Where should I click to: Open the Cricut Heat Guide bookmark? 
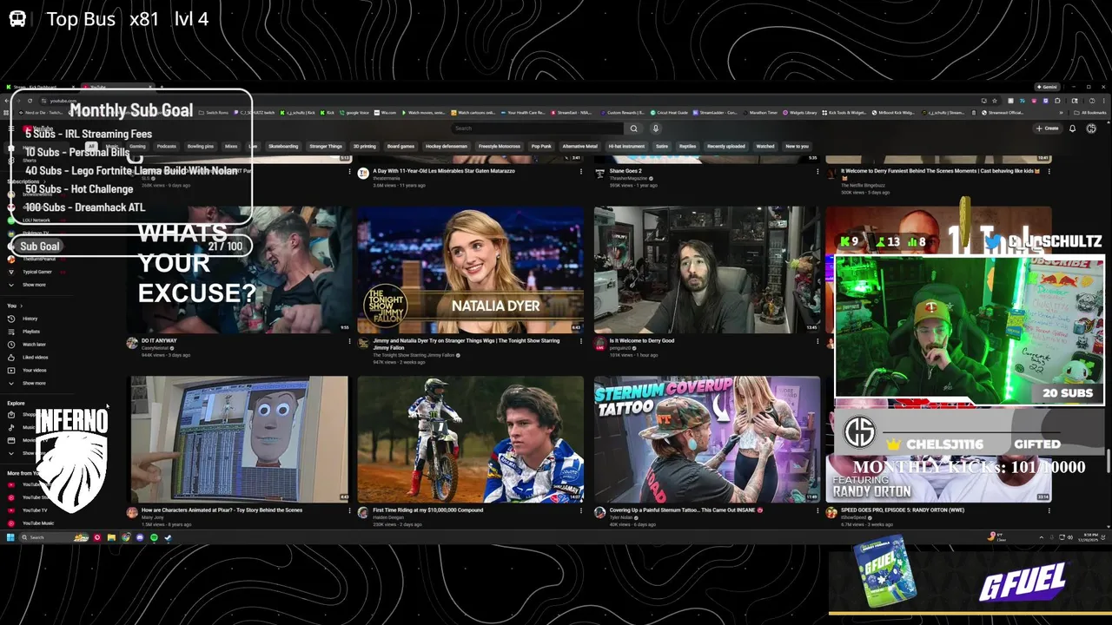(x=669, y=113)
